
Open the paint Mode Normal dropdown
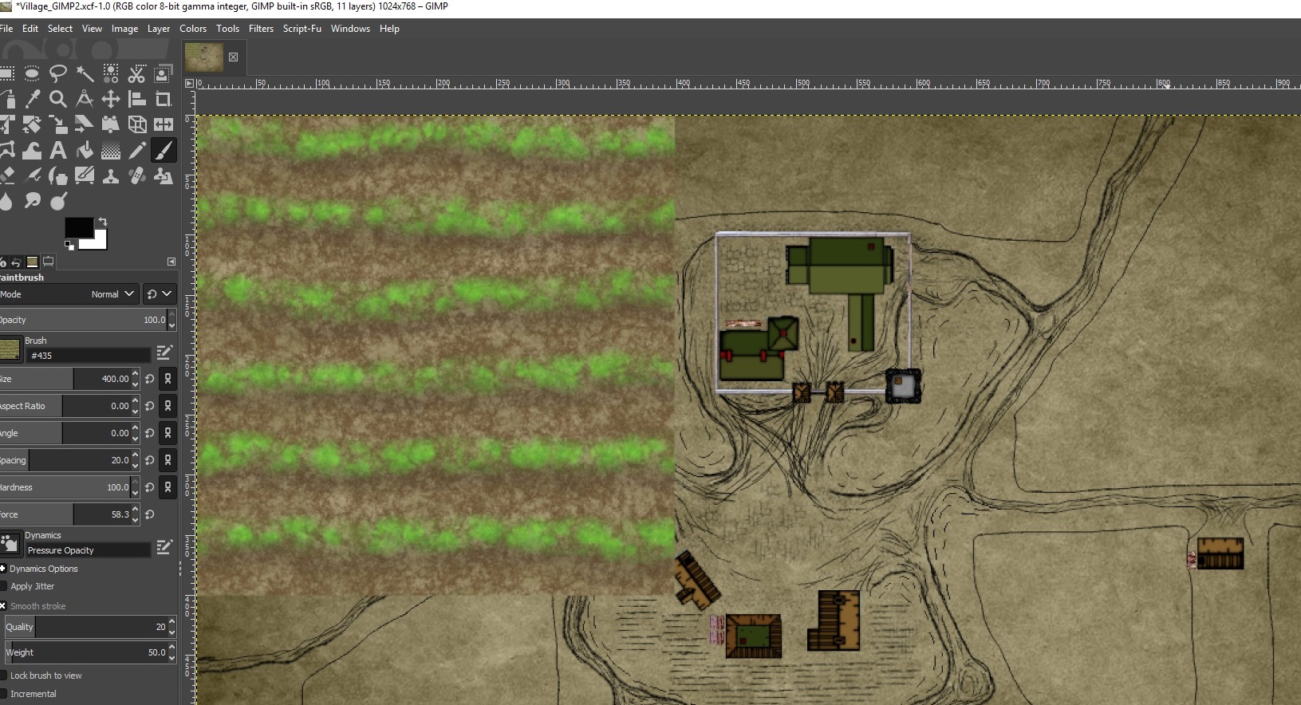pyautogui.click(x=112, y=294)
